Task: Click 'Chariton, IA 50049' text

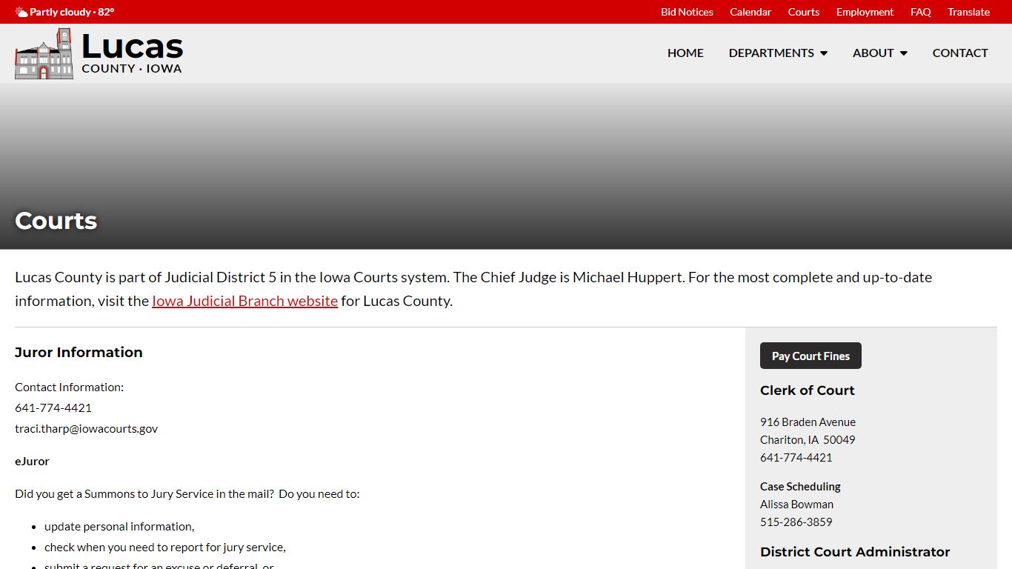Action: (x=808, y=439)
